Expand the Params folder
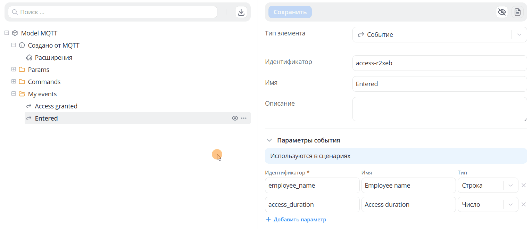The image size is (532, 229). point(14,69)
